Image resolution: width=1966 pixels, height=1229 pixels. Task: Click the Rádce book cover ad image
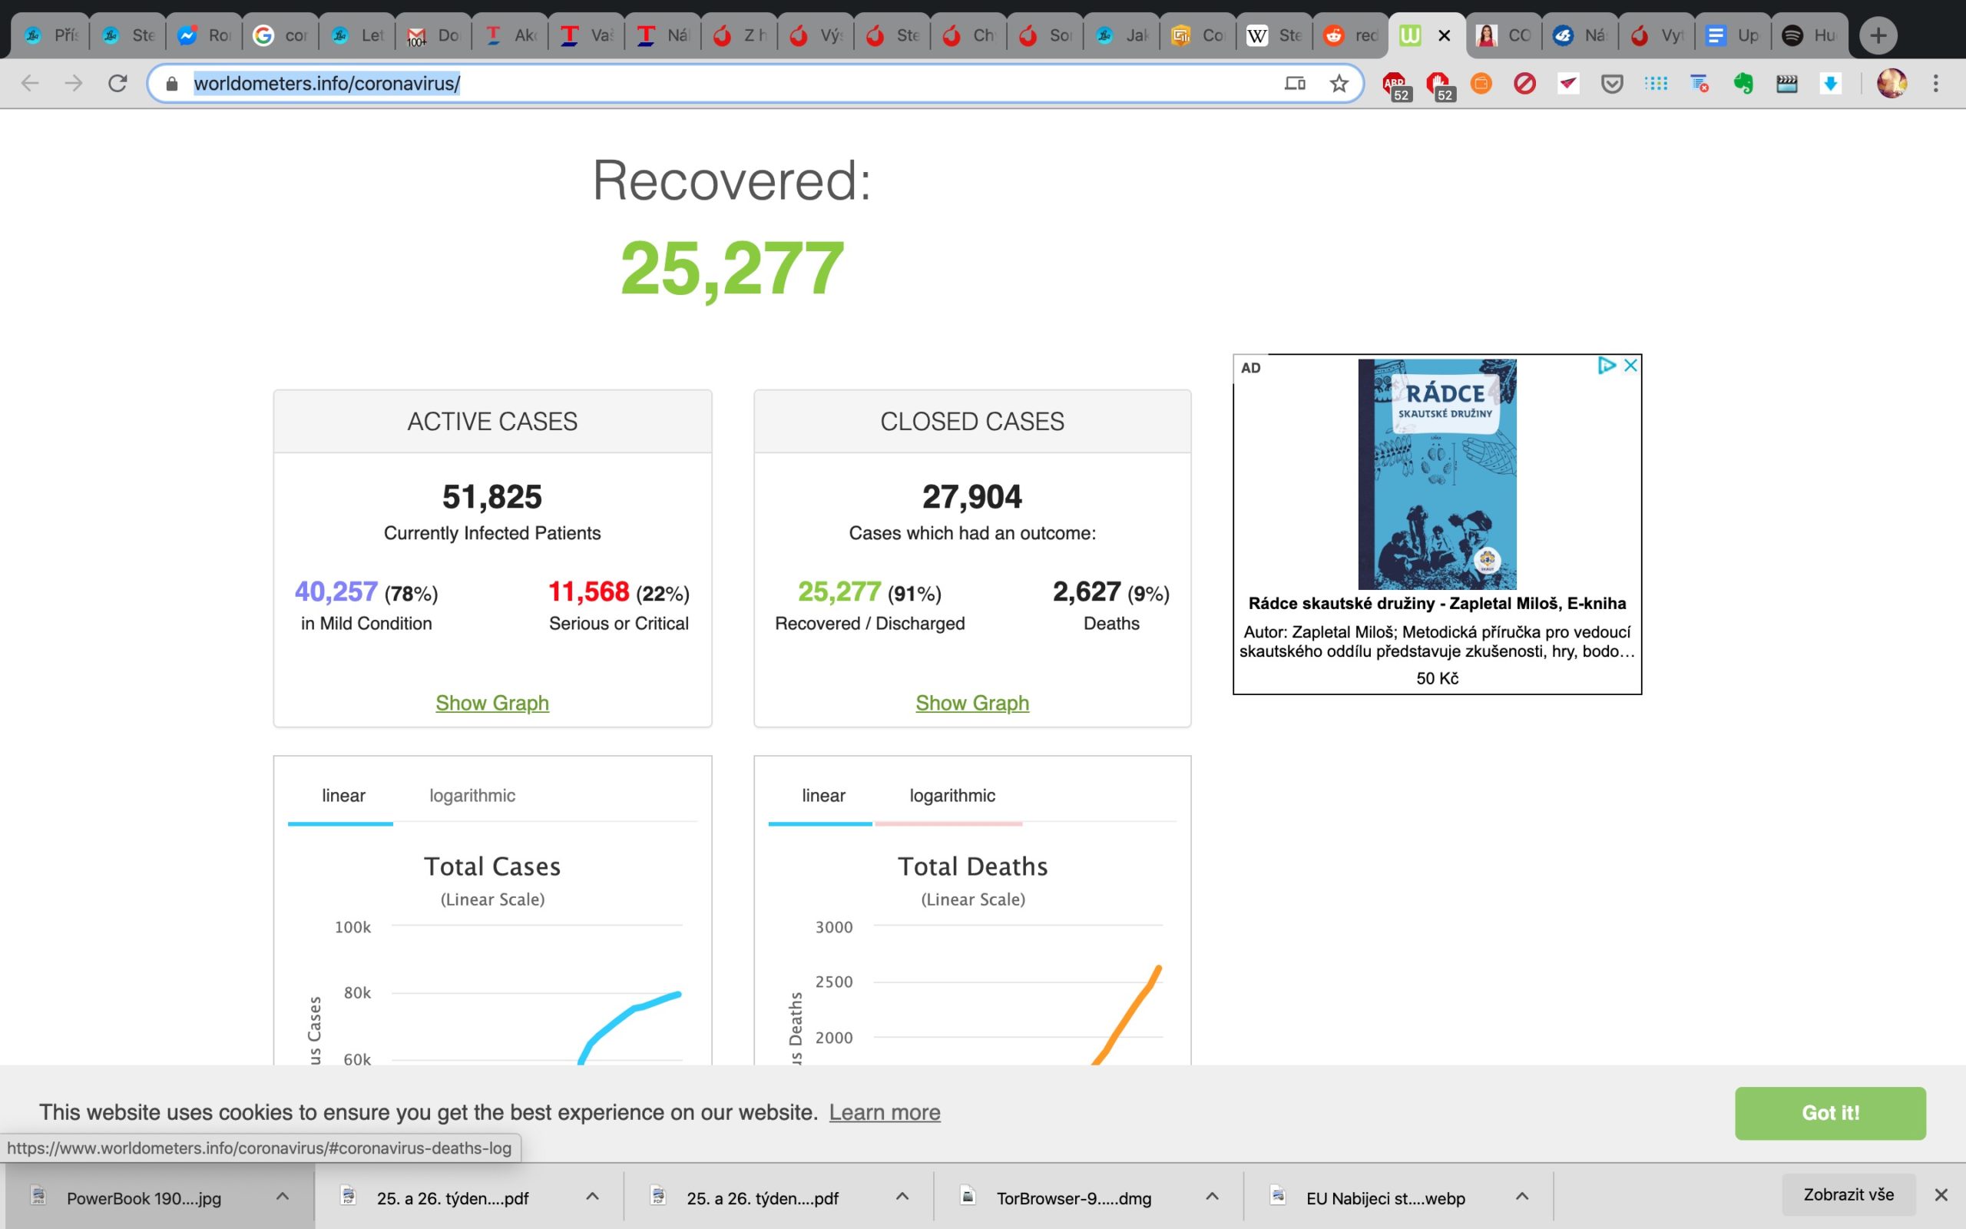[x=1437, y=474]
